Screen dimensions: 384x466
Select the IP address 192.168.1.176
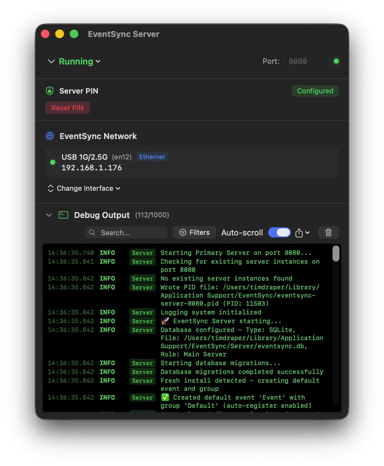coord(92,168)
